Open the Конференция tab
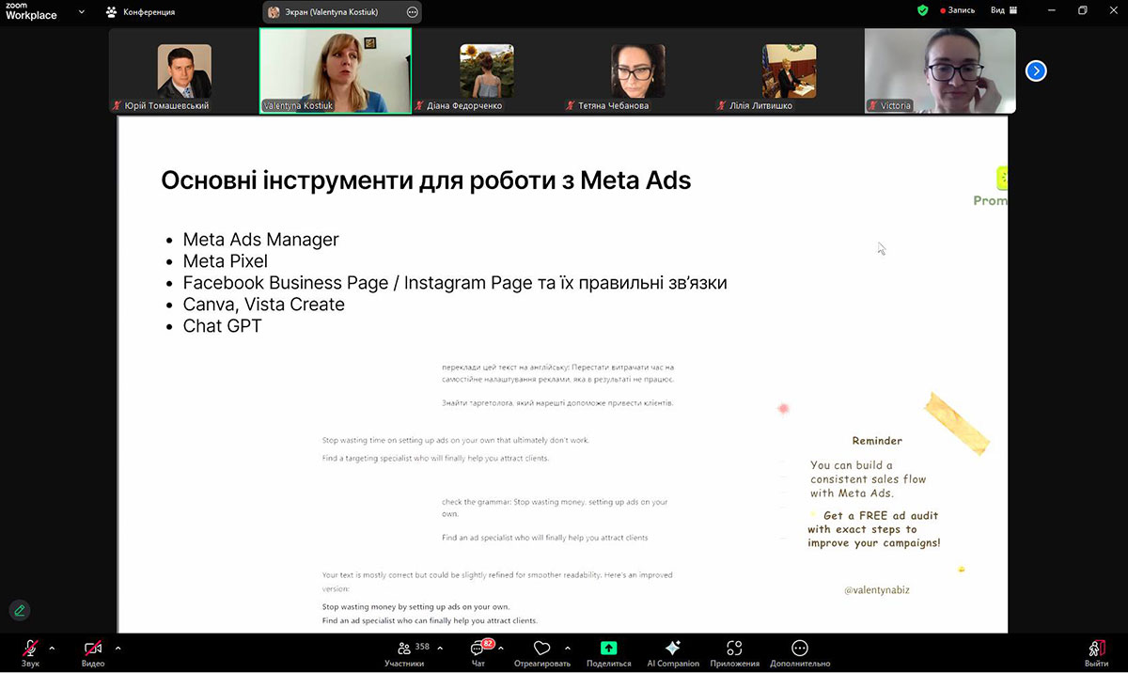 click(x=140, y=12)
